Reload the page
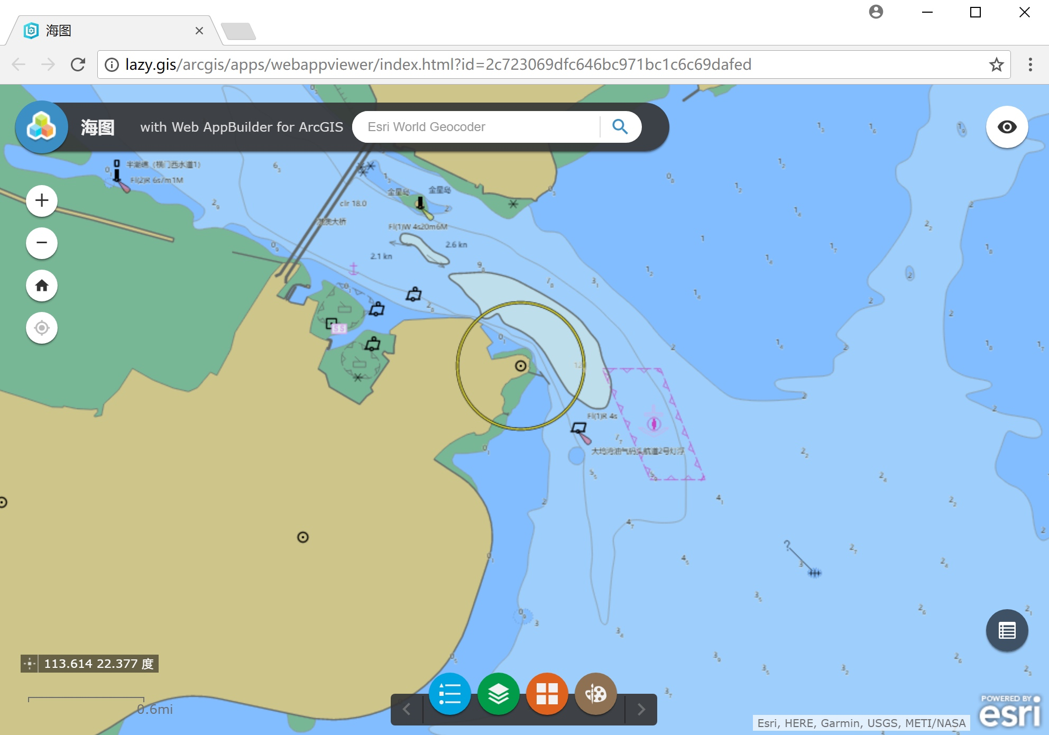Image resolution: width=1049 pixels, height=735 pixels. tap(78, 65)
